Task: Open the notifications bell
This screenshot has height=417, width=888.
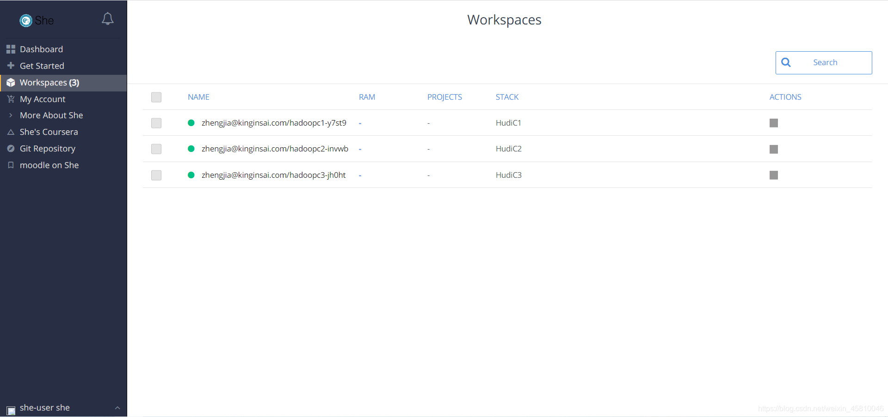Action: click(x=108, y=18)
